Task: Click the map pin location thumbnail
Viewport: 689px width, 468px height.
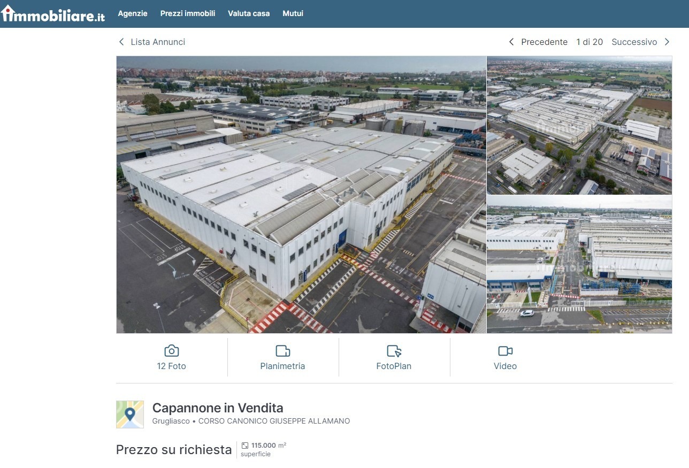Action: [130, 415]
